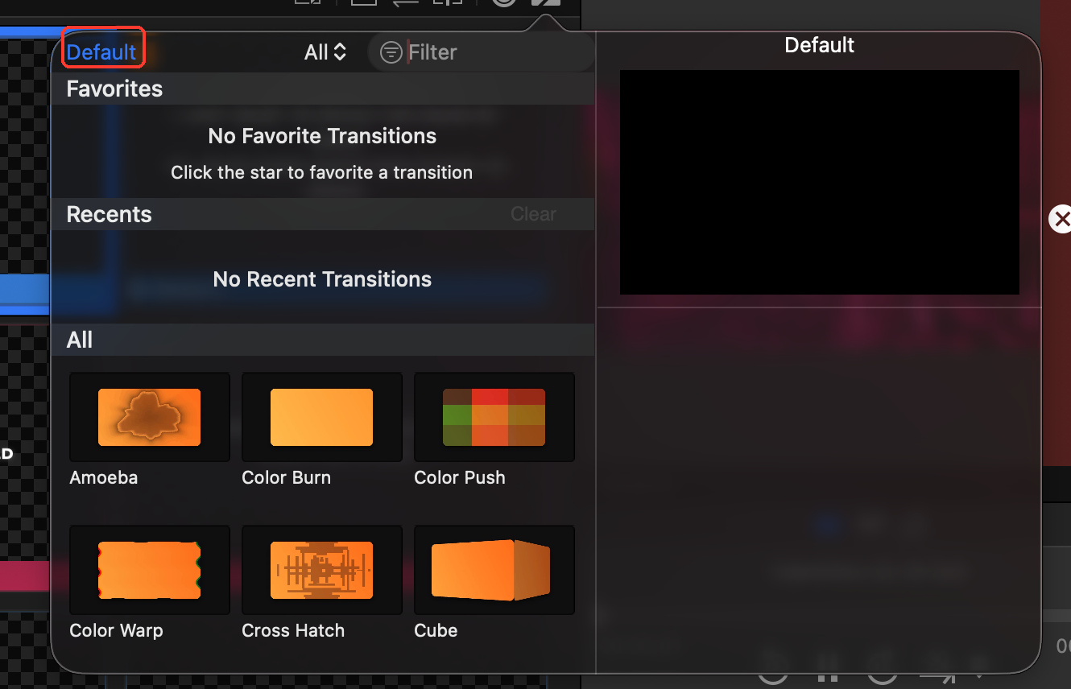Click the Amoeba label text

[104, 477]
